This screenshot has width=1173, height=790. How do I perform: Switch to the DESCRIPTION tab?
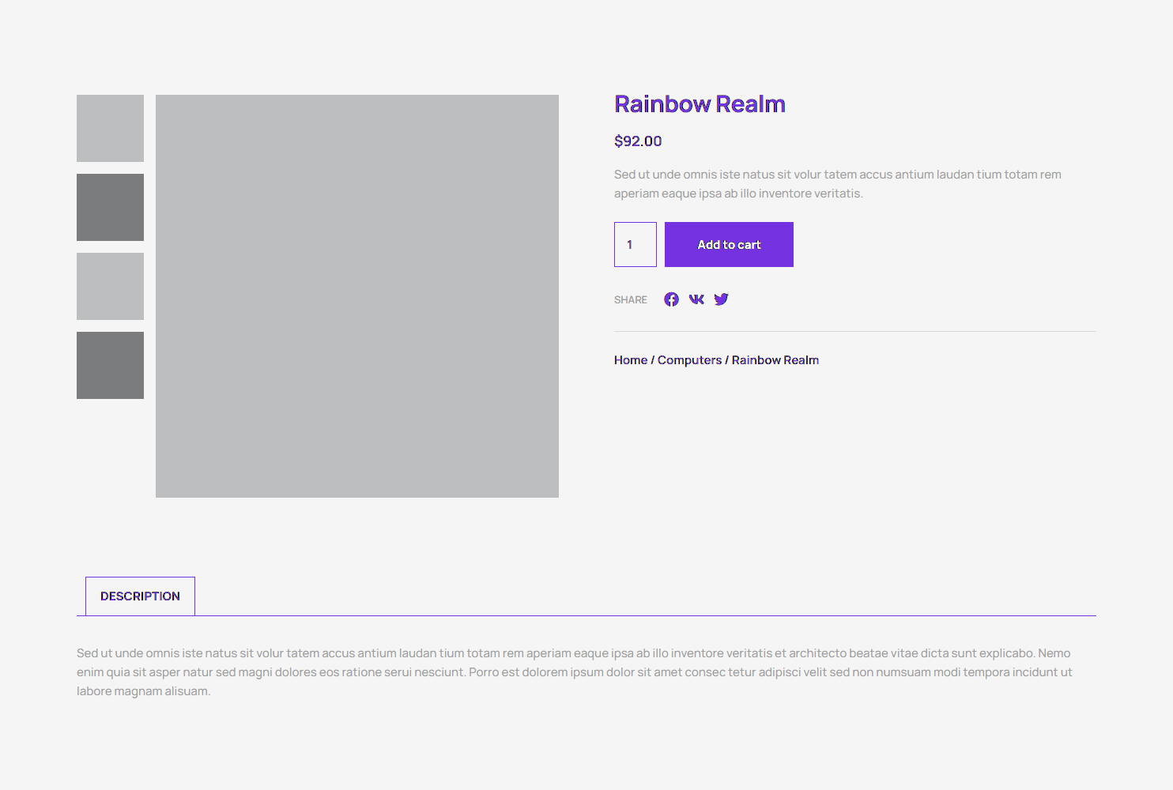click(x=140, y=596)
